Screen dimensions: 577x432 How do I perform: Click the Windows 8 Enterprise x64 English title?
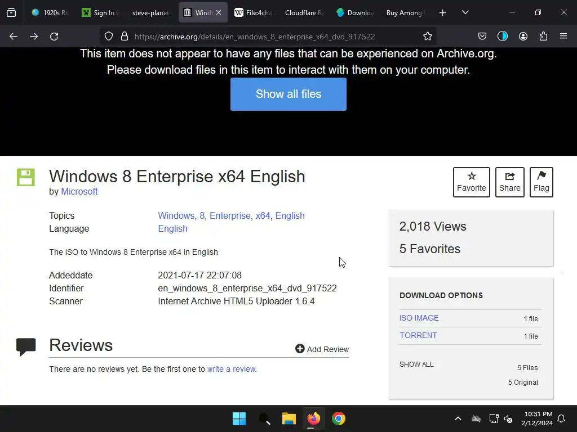tap(177, 176)
